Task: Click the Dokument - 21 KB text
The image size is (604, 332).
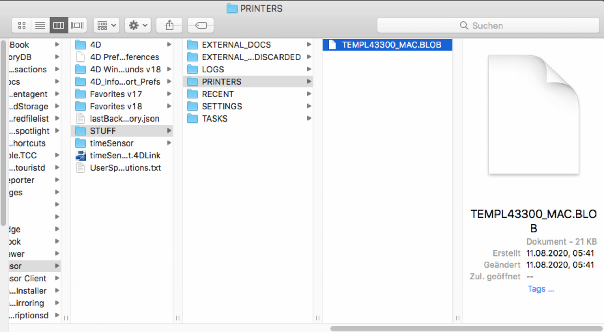Action: [562, 242]
